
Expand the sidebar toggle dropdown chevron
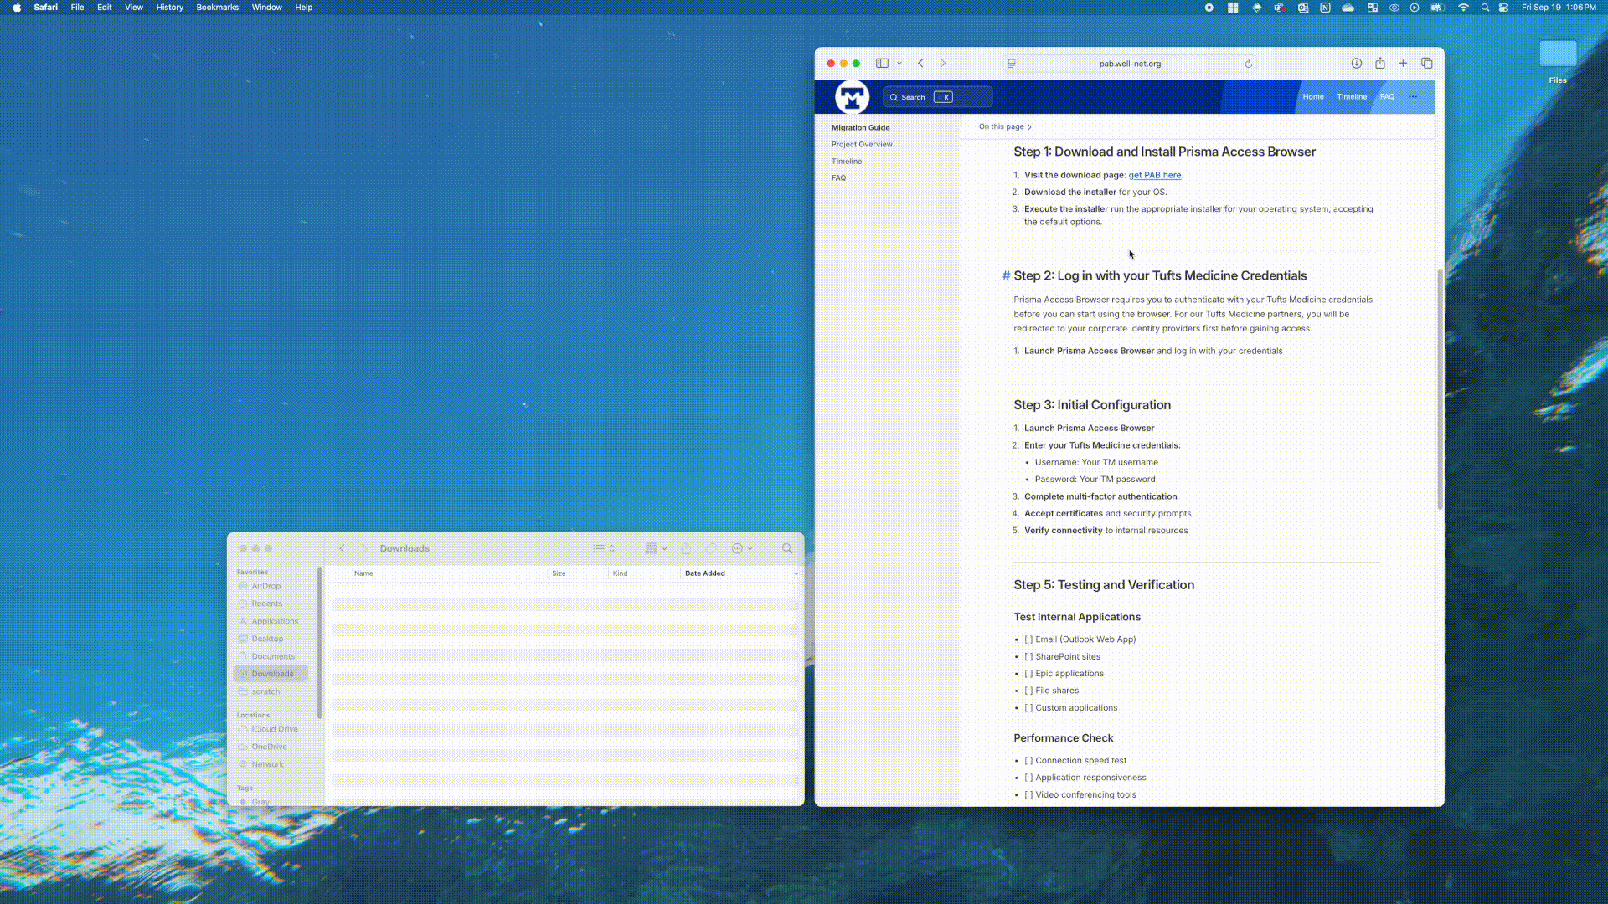pos(899,64)
